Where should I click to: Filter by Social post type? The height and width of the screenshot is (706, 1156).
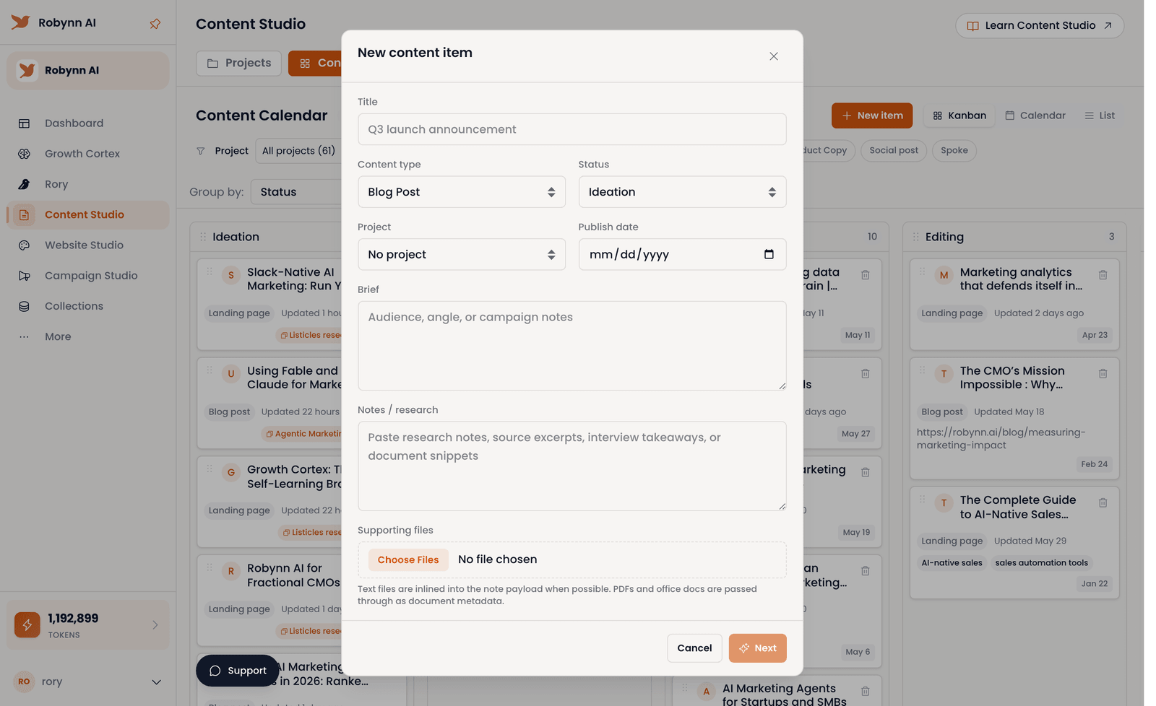tap(894, 151)
